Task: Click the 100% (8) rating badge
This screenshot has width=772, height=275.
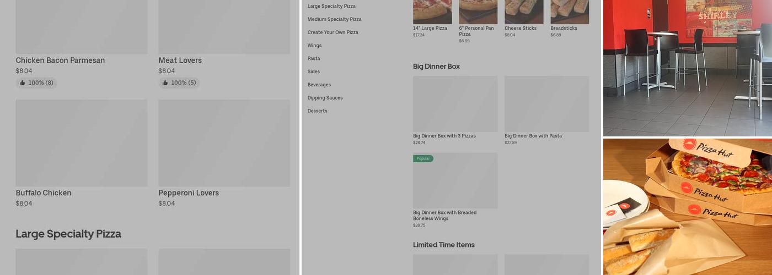Action: 36,83
